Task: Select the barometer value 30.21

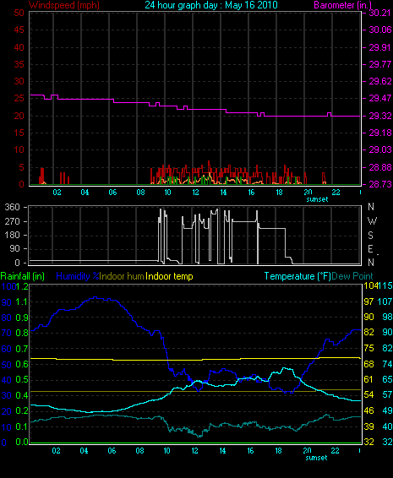Action: point(379,13)
